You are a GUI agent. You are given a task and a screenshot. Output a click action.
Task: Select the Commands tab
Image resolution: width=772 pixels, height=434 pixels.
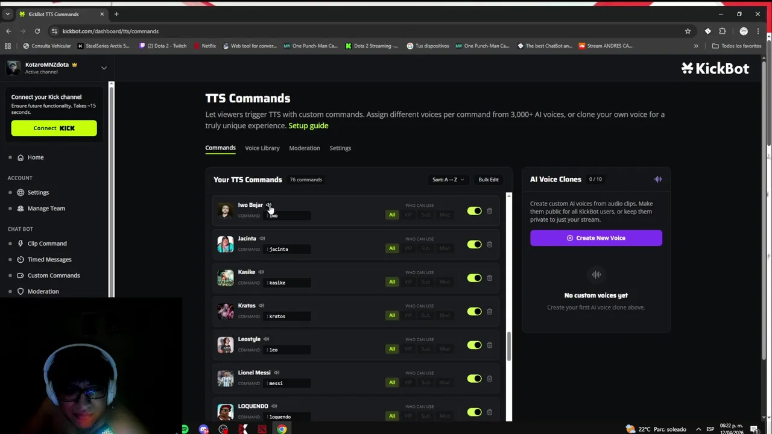(x=220, y=148)
